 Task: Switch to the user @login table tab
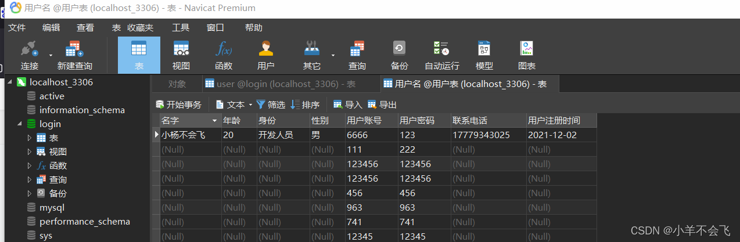(x=290, y=84)
